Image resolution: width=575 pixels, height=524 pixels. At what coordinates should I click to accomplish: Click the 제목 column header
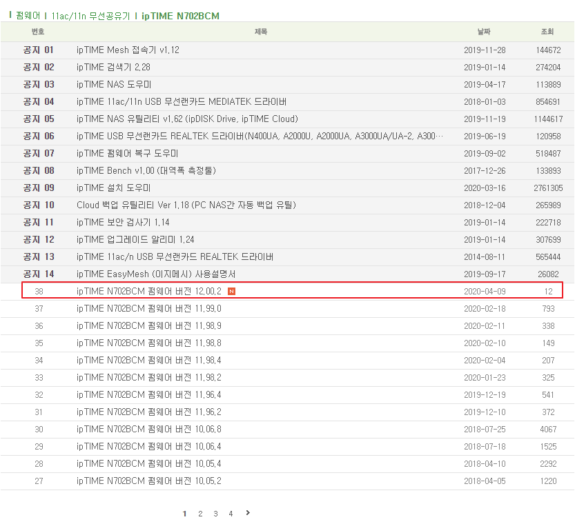(x=261, y=32)
